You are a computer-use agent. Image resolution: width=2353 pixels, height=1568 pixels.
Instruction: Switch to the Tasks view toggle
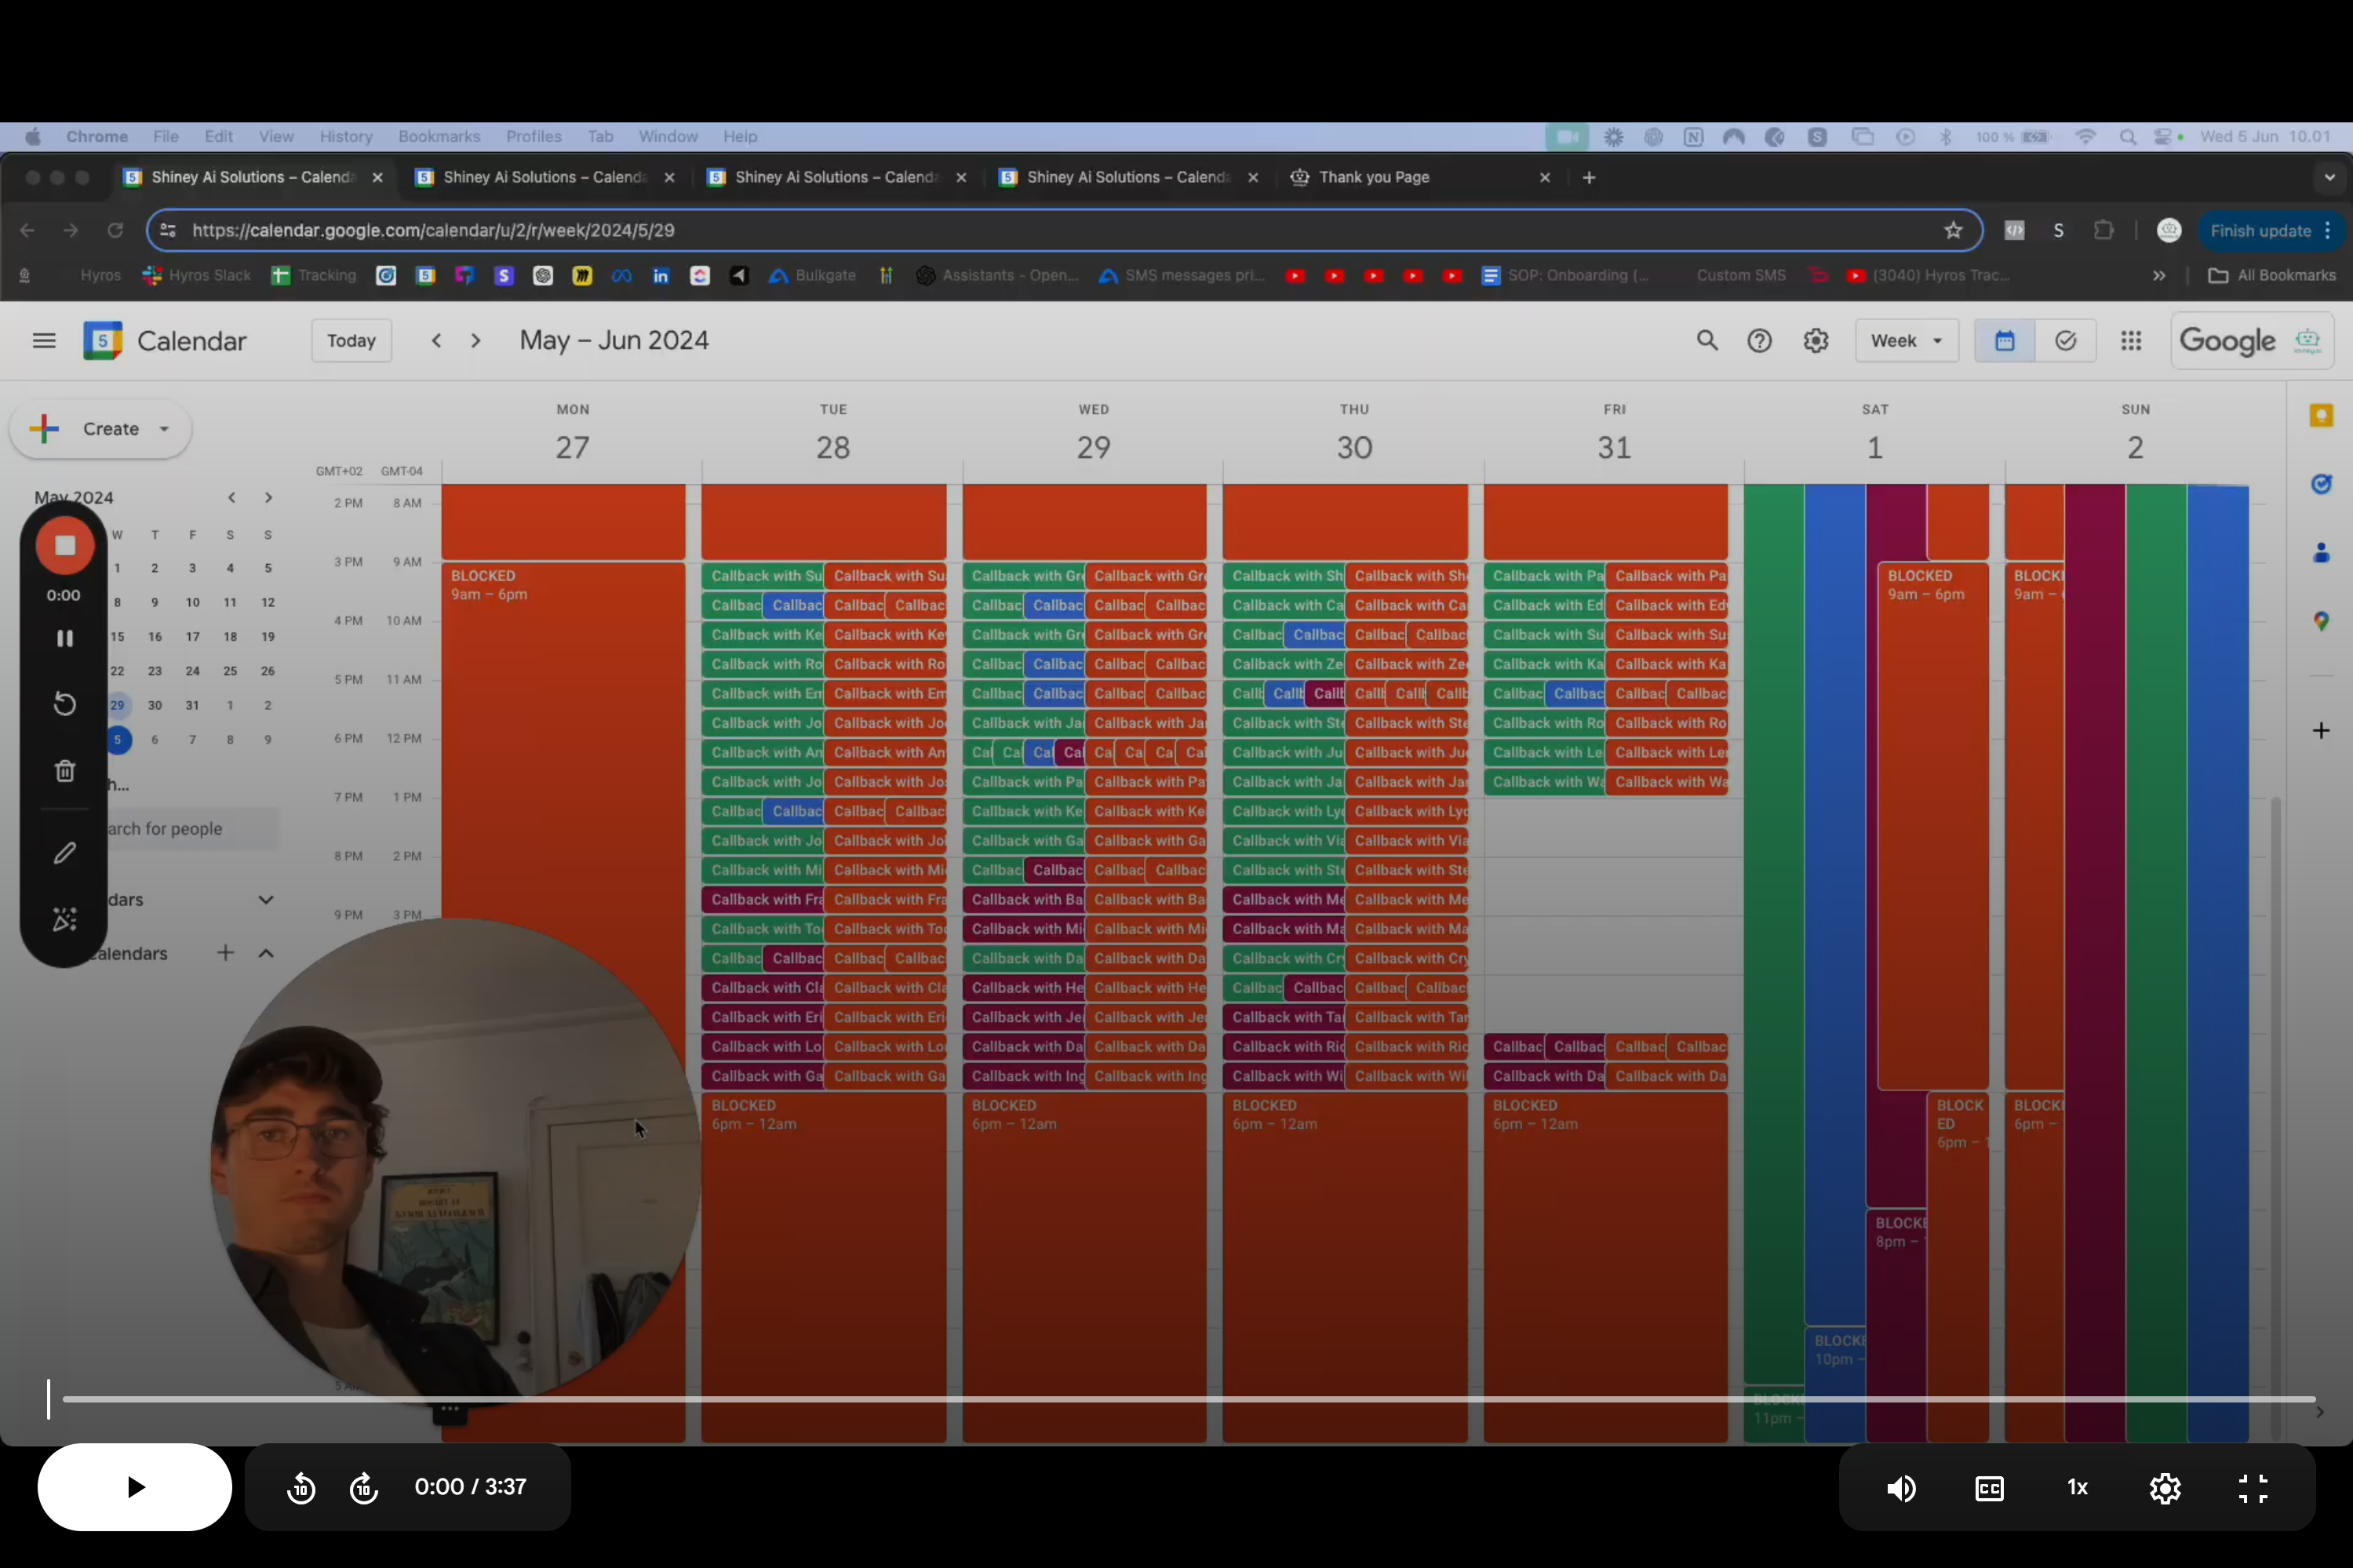pos(2065,341)
